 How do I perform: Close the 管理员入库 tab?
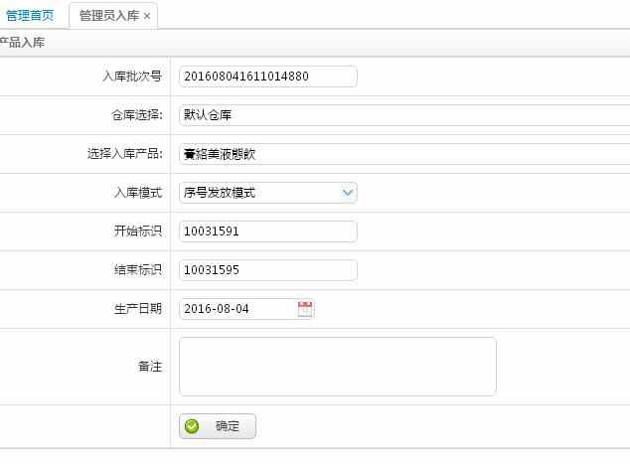coord(147,16)
